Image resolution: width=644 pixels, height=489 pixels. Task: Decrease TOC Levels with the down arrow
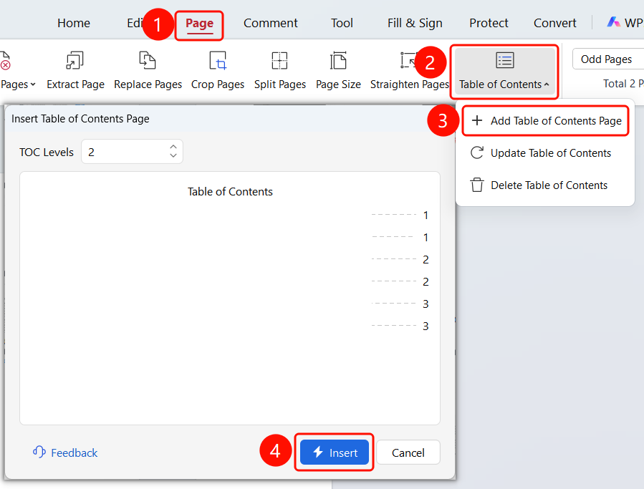[173, 156]
